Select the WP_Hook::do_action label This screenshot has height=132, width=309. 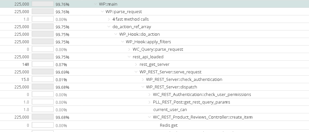140,34
